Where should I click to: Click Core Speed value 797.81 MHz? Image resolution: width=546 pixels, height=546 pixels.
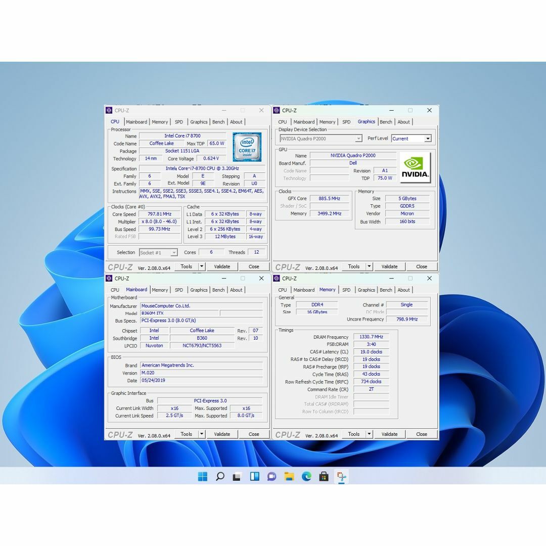coord(159,214)
